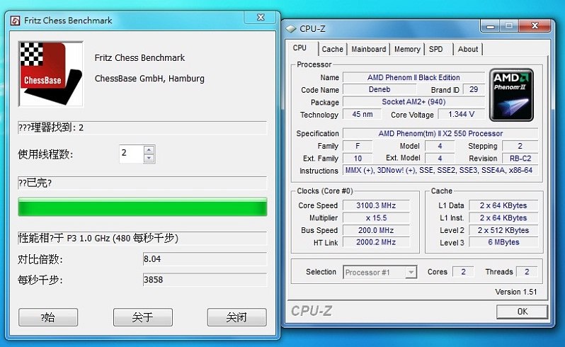Click the Threads value field in CPU-Z
Screen dimensions: 565x347
pos(527,272)
